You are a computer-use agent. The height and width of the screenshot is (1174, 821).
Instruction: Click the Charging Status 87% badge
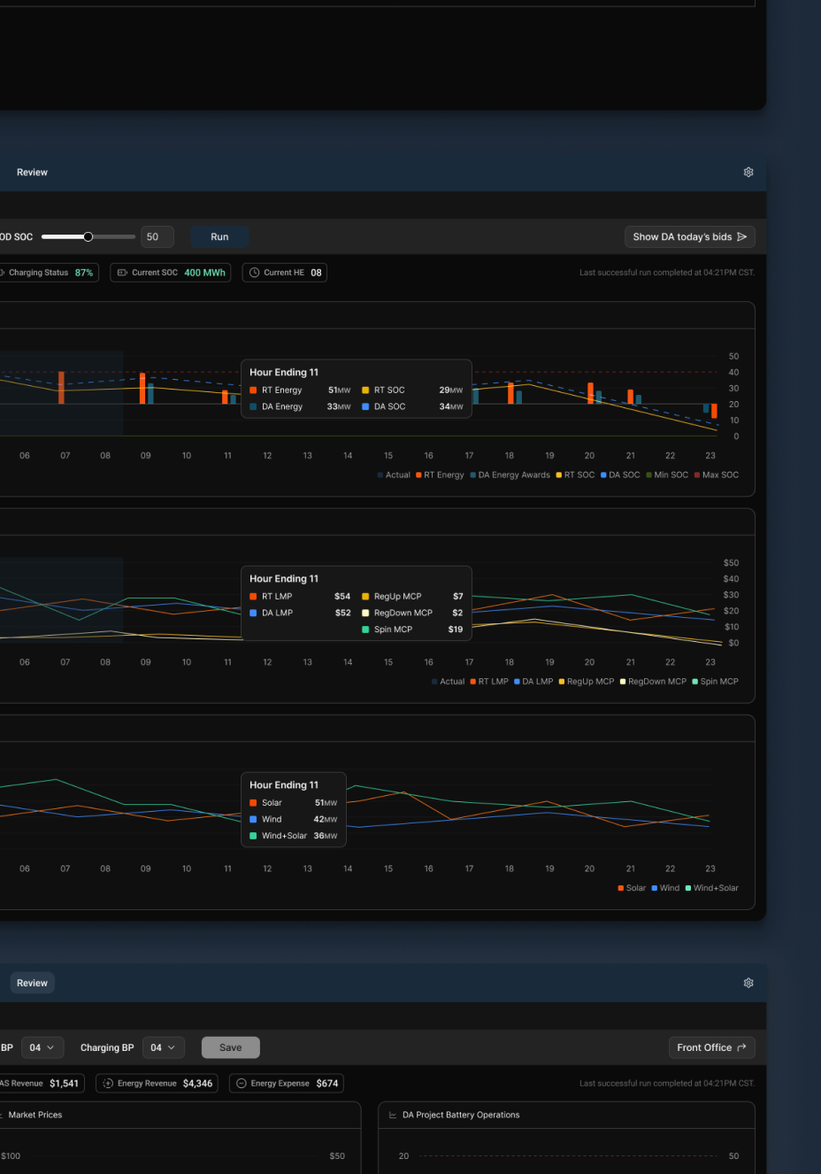[48, 273]
